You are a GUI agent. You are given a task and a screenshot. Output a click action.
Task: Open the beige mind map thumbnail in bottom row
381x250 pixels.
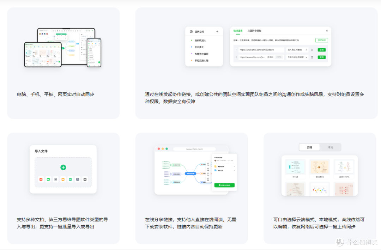point(295,189)
